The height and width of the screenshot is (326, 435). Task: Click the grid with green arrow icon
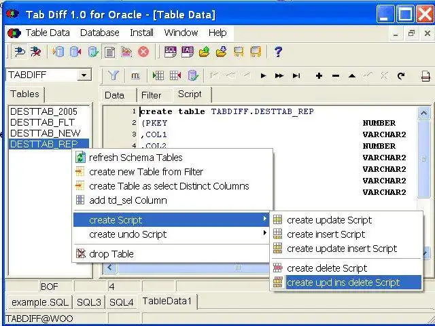click(158, 75)
